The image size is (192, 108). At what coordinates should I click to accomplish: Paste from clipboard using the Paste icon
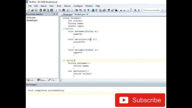(64, 10)
